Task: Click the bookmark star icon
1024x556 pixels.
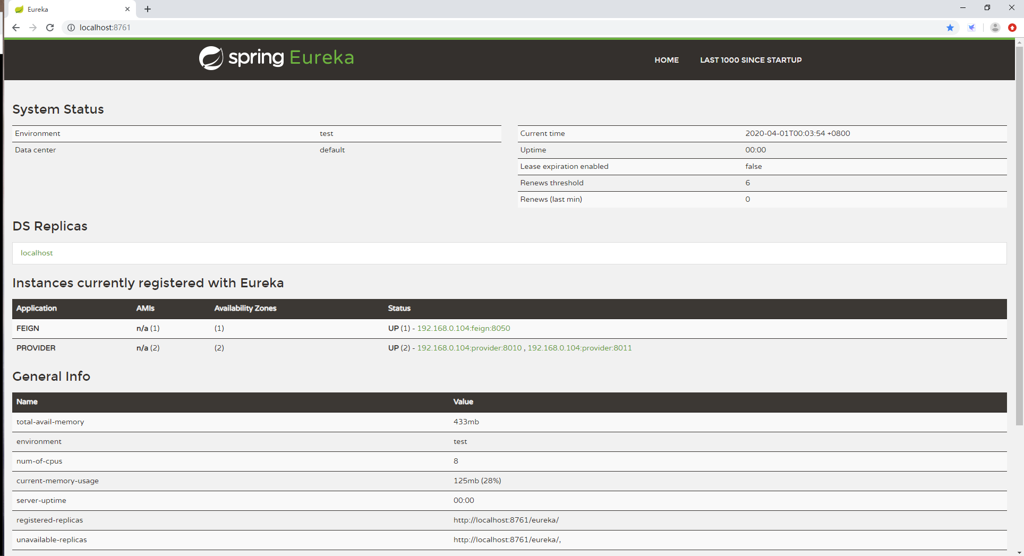Action: tap(950, 28)
